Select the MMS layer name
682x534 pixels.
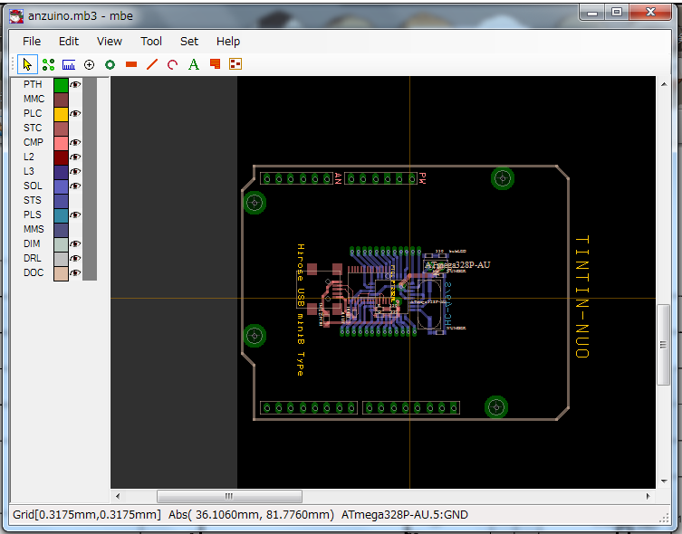point(34,229)
